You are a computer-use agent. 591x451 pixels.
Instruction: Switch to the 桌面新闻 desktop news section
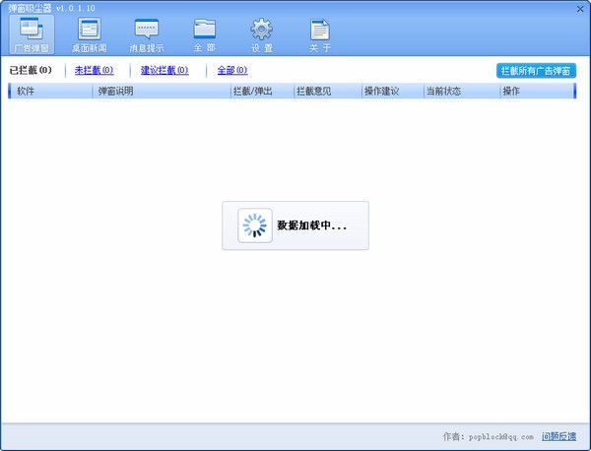[90, 34]
